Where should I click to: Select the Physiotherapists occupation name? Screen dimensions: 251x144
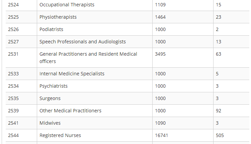pos(58,17)
